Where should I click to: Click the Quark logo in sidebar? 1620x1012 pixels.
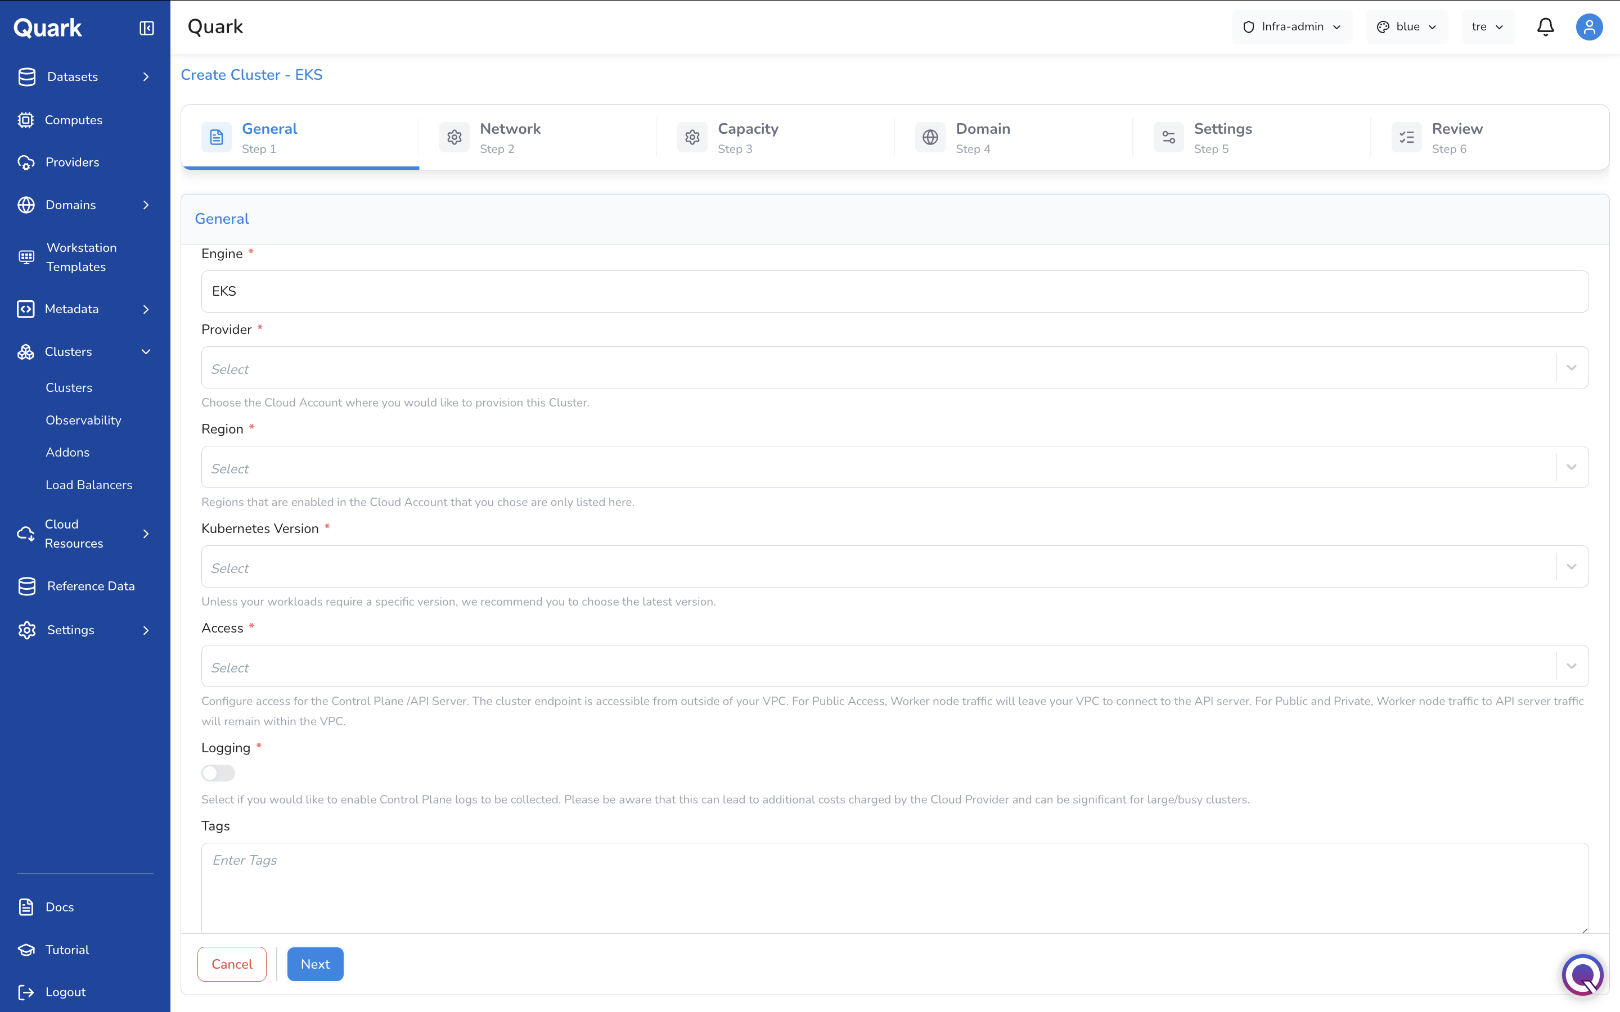(47, 28)
